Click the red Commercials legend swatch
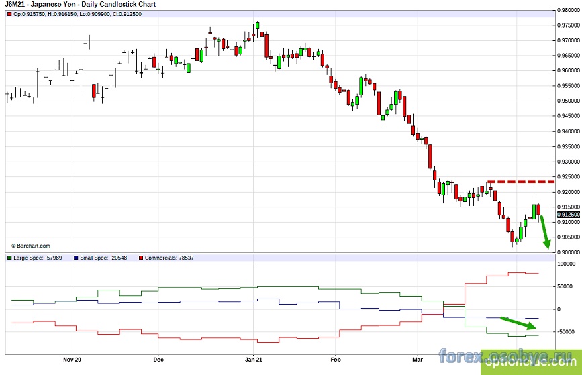The image size is (582, 375). 141,258
